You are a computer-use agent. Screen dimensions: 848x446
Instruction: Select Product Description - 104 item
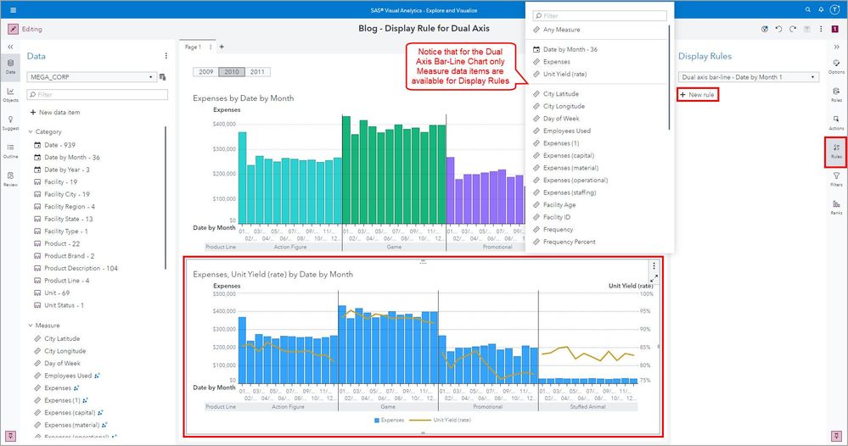point(76,268)
